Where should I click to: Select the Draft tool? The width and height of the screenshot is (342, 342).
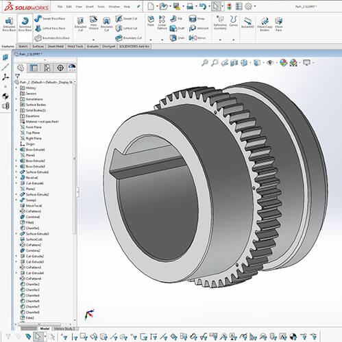coord(177,28)
